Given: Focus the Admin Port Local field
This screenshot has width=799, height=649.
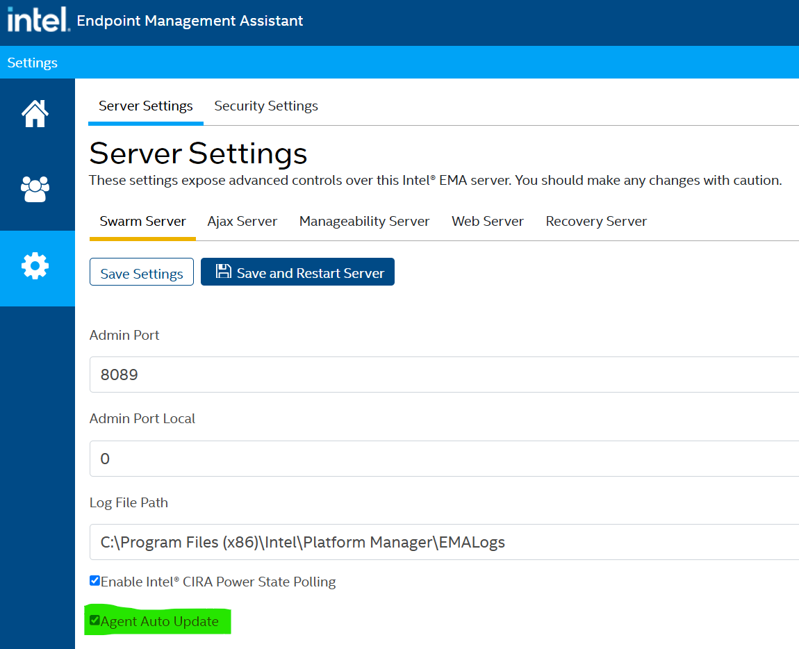Looking at the screenshot, I should click(x=445, y=459).
